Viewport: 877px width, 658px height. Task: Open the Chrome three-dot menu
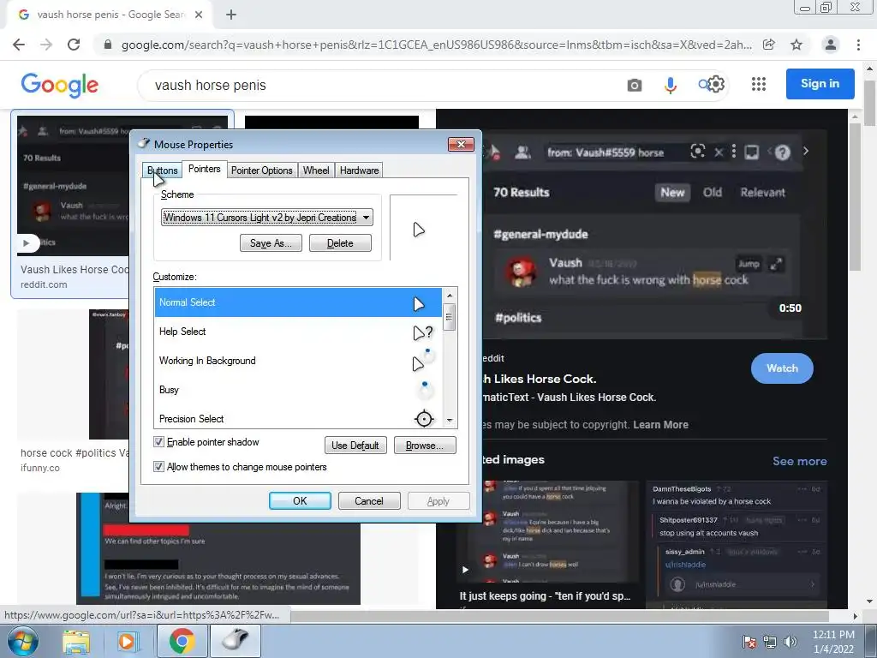pyautogui.click(x=858, y=45)
